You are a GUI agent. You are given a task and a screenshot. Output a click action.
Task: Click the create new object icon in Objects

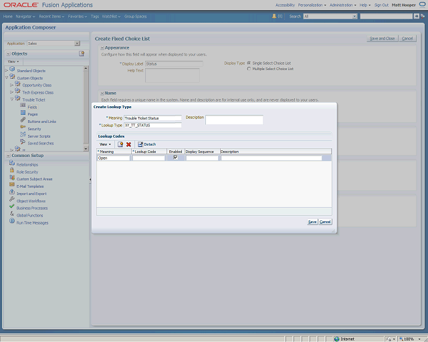82,53
